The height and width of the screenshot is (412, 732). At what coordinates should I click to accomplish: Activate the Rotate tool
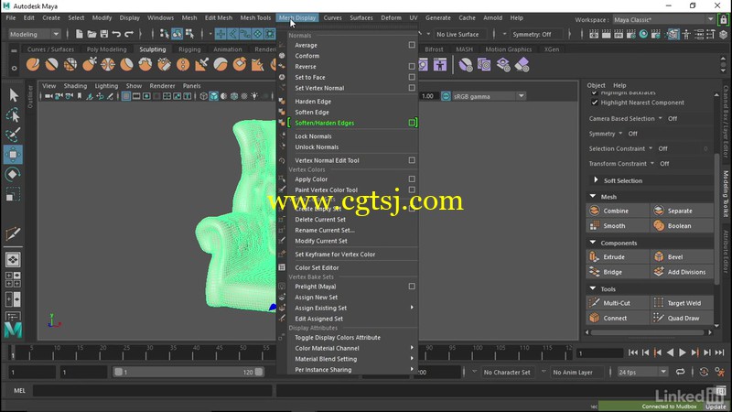[13, 174]
